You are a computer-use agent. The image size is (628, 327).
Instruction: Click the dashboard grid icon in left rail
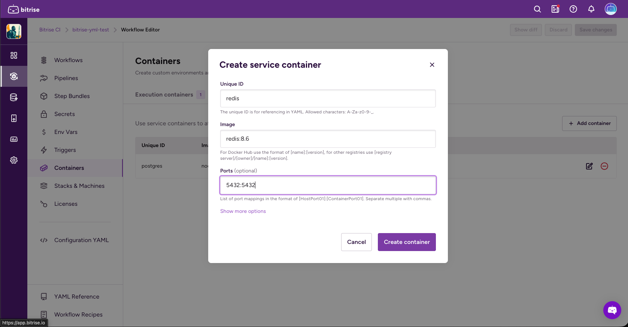pos(14,55)
